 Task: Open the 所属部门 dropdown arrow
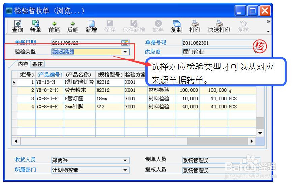click(125, 170)
